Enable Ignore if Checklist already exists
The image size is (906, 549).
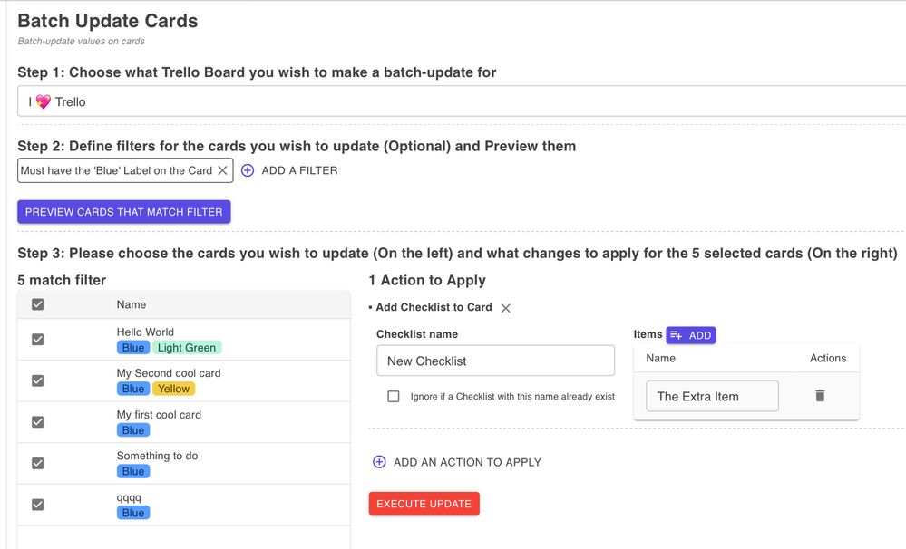coord(394,397)
